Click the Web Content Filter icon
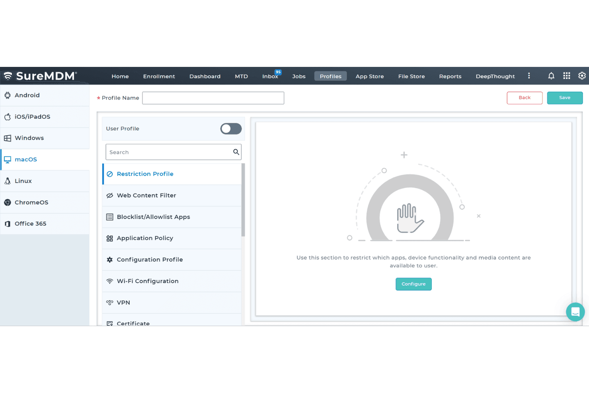This screenshot has width=589, height=393. [110, 196]
